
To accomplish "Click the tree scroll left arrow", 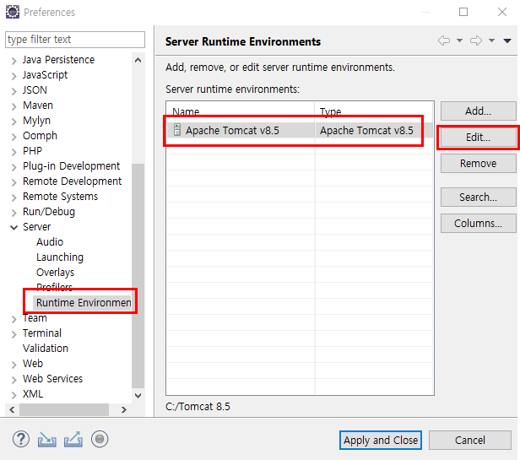I will click(12, 409).
